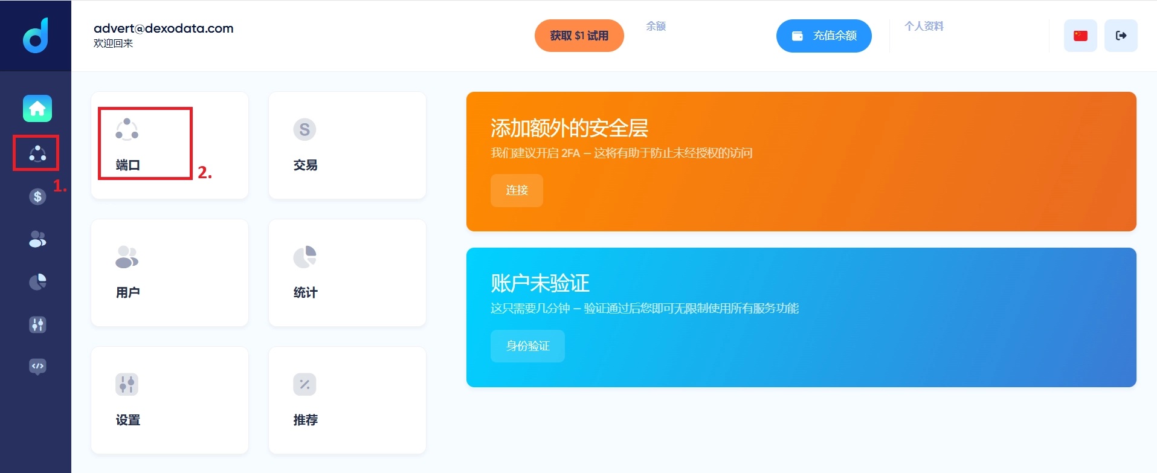Click the 余额 balance label

656,26
